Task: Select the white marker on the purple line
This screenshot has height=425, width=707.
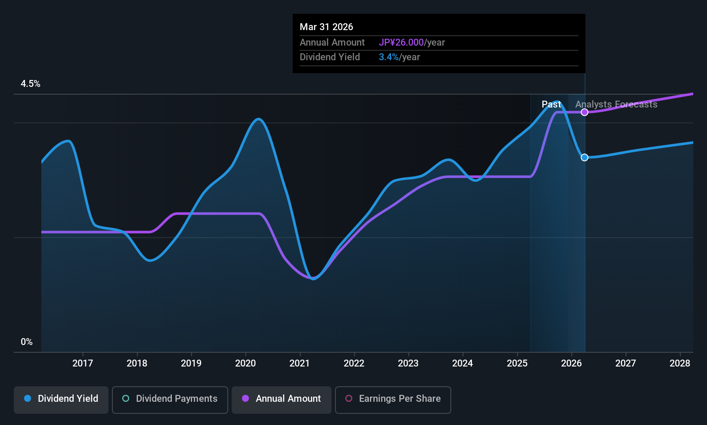Action: click(584, 112)
